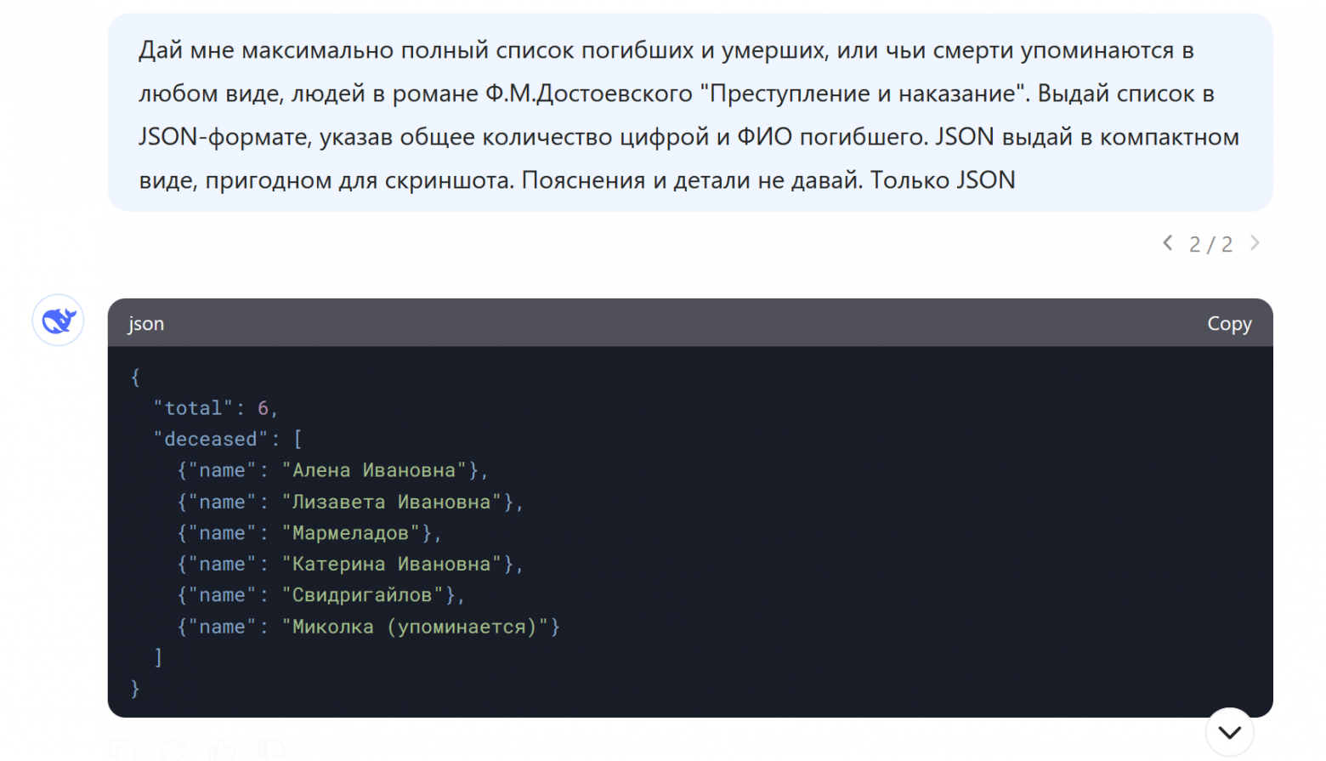Regenerate the response with the refresh icon

[x=173, y=750]
